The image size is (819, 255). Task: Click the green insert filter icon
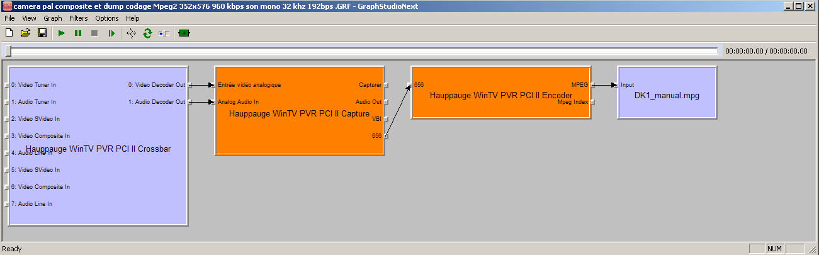(x=184, y=33)
